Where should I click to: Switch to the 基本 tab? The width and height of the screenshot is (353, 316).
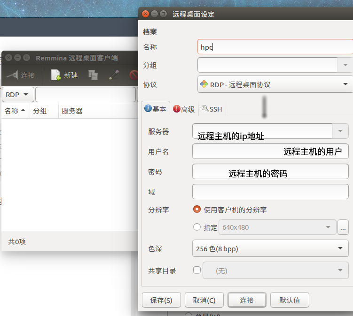tap(155, 109)
